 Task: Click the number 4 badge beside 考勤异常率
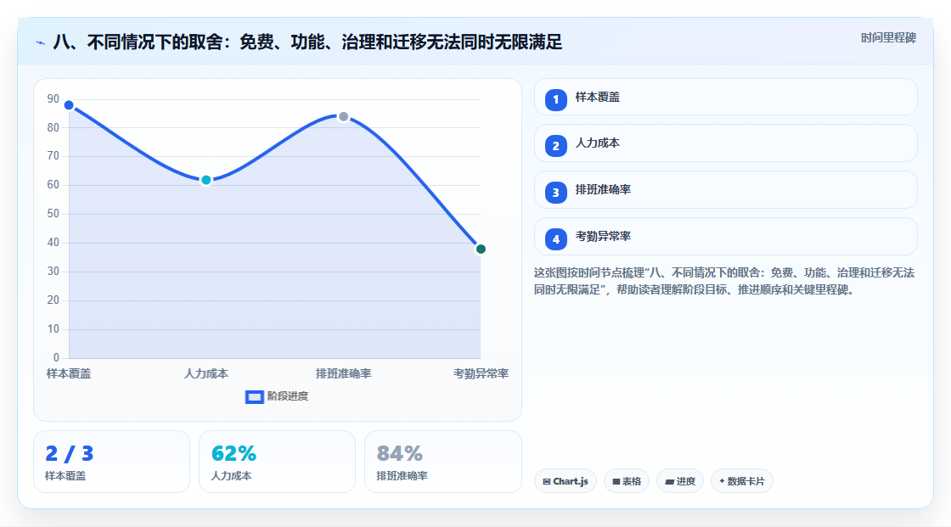point(555,239)
